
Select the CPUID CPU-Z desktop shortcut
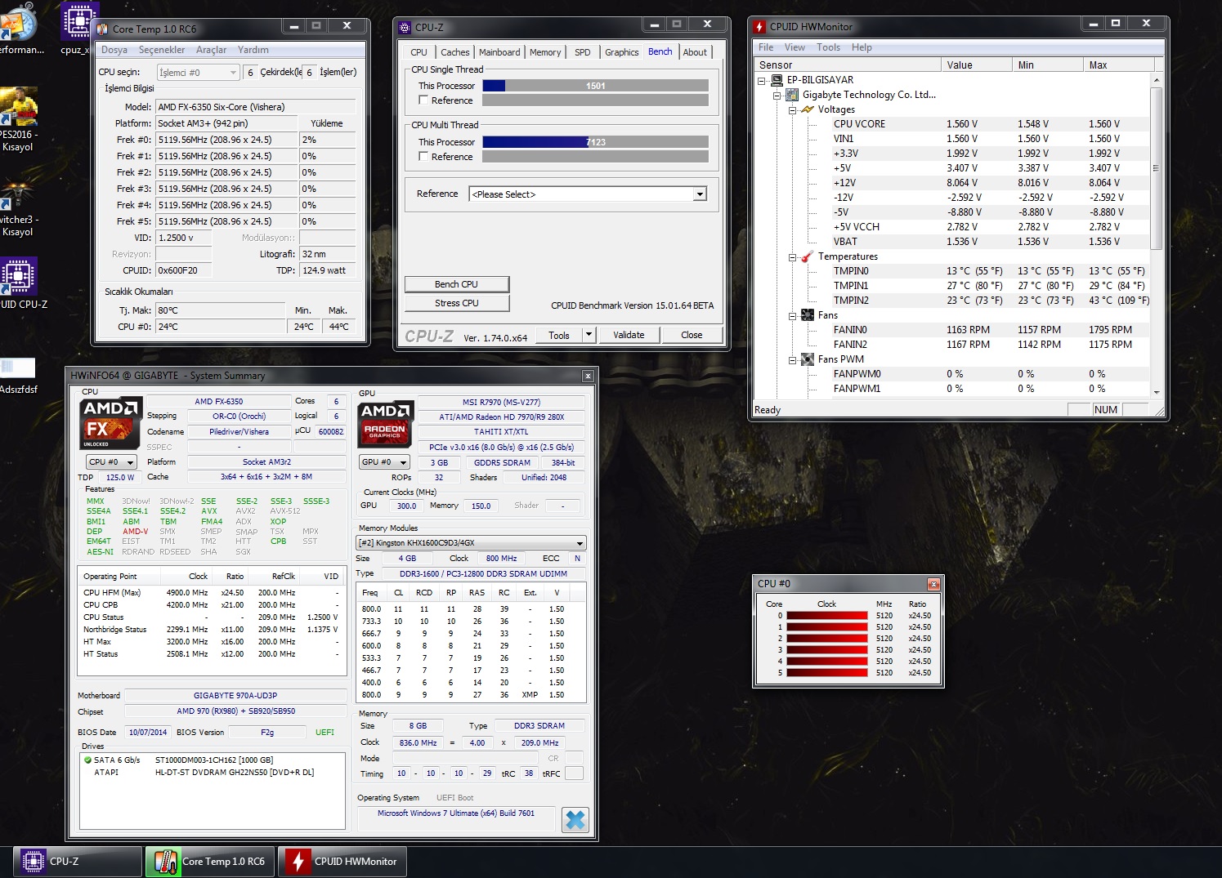(20, 283)
